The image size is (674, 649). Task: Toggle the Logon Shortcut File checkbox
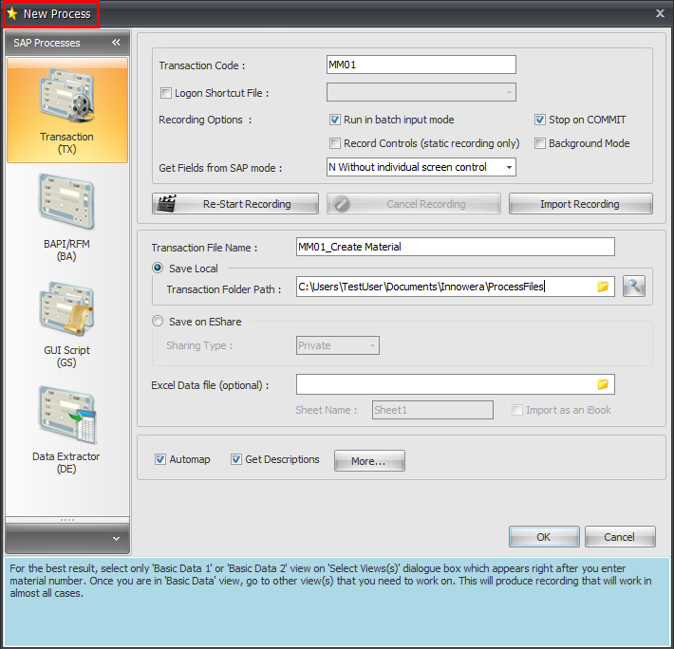click(165, 93)
